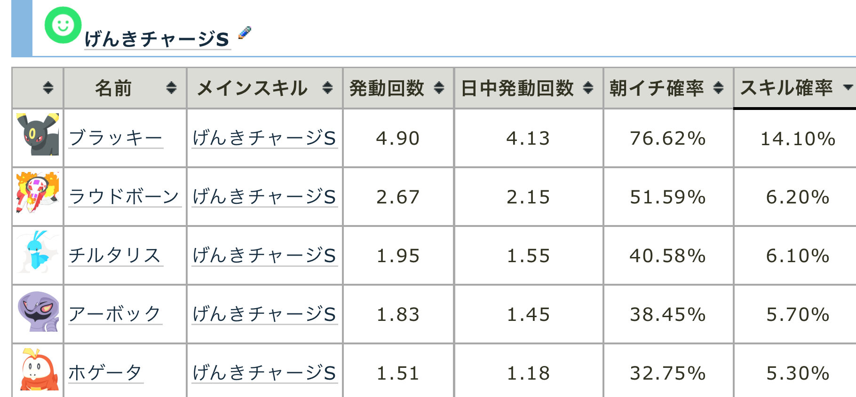This screenshot has height=397, width=856.
Task: Open the ホゲータ name link
Action: (x=106, y=373)
